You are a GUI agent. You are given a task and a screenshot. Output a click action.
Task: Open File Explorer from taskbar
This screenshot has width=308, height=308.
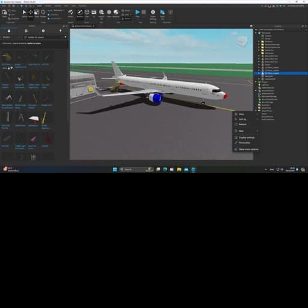point(179,170)
